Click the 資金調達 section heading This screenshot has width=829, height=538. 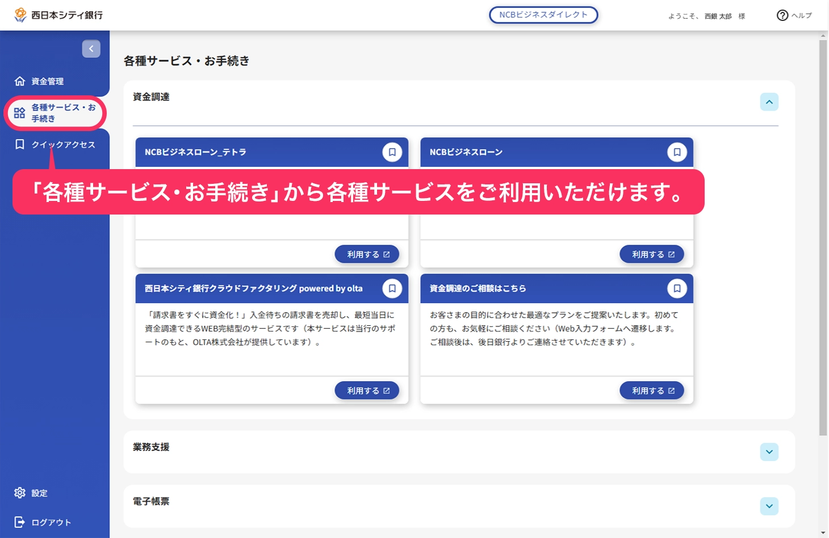[x=151, y=97]
